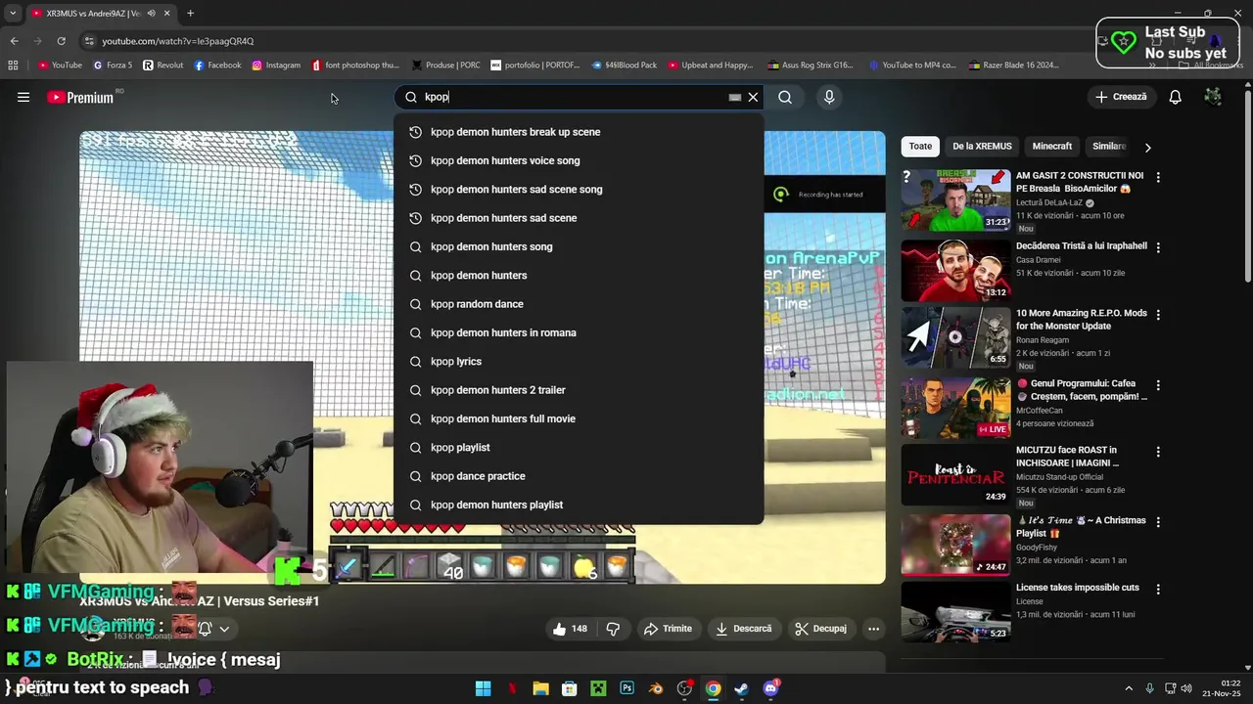Open options for Genul Programului live video
Screen dimensions: 1253x704
click(1158, 385)
